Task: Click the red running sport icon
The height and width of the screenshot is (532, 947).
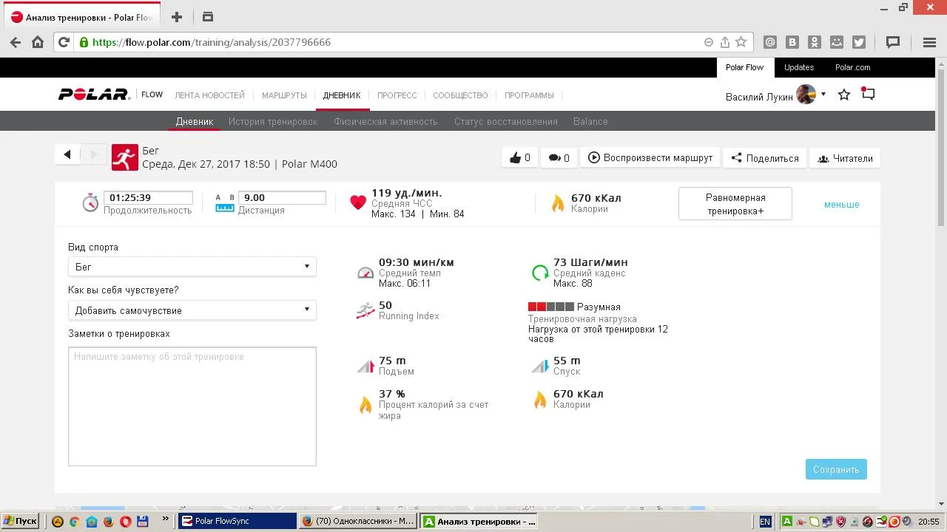Action: (124, 157)
